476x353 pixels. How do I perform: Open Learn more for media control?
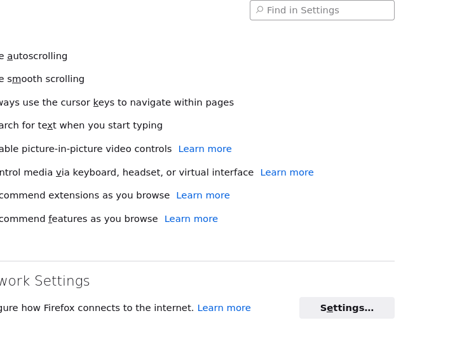tap(287, 172)
